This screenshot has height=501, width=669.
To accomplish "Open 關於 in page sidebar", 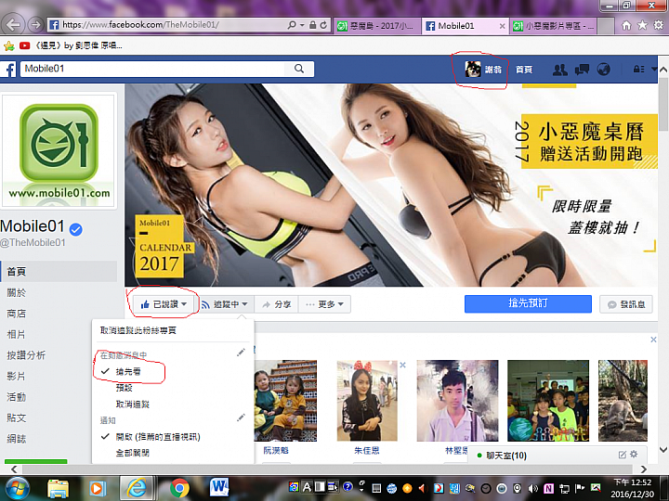I will 17,292.
